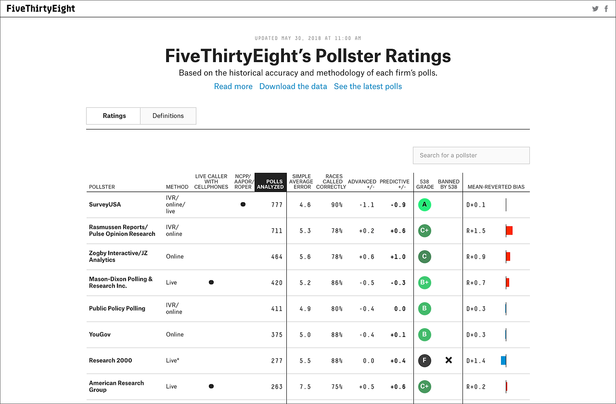Sort by the Polls Analyzed column header
Image resolution: width=616 pixels, height=404 pixels.
click(x=270, y=182)
